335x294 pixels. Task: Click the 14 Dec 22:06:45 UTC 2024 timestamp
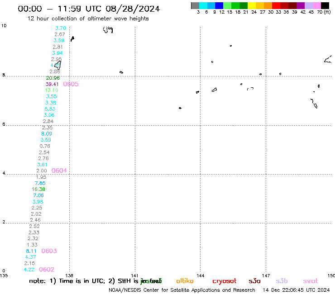[296, 290]
